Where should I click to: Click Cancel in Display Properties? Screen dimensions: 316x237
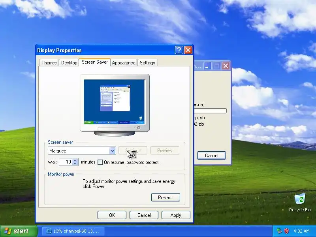coord(144,215)
